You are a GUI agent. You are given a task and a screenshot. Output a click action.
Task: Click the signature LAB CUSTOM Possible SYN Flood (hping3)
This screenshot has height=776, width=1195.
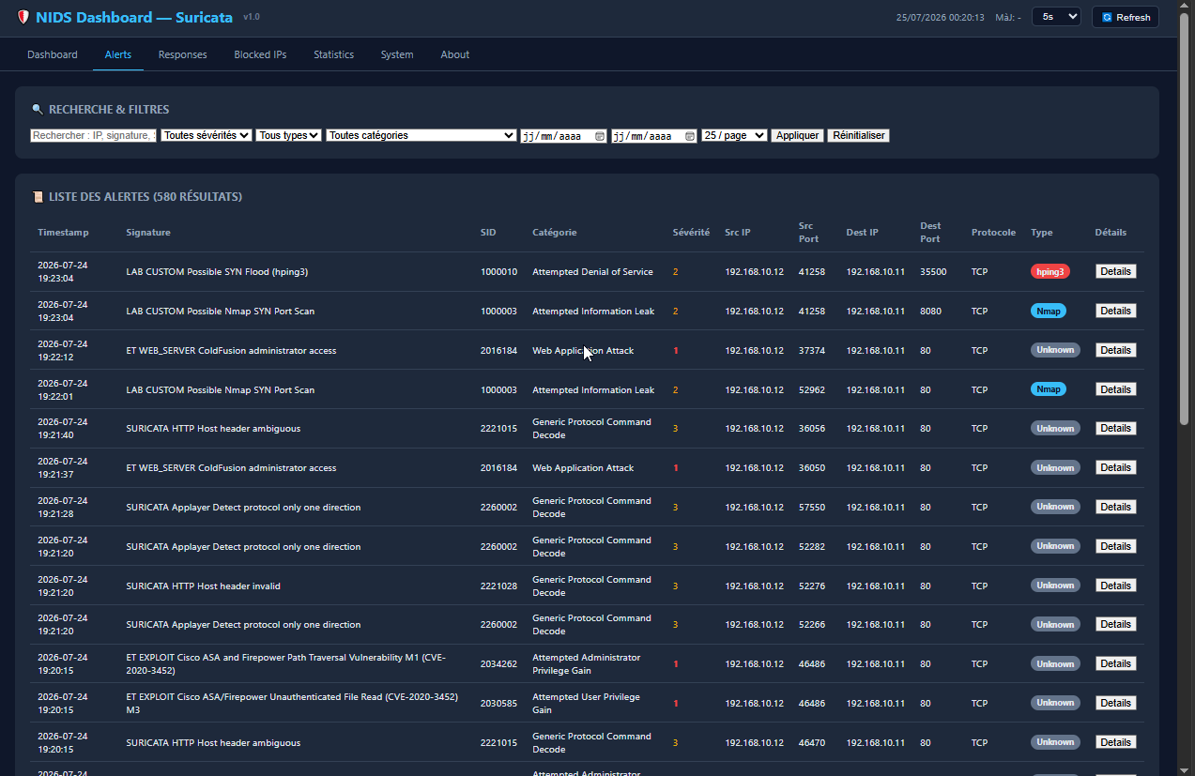(217, 272)
